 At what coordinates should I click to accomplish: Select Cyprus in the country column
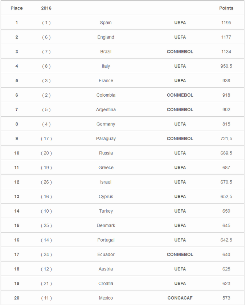click(x=106, y=197)
